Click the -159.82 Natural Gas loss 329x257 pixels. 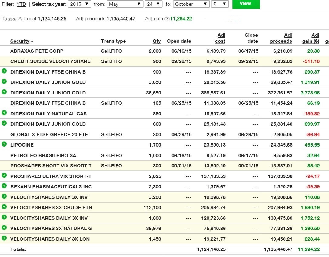click(x=311, y=114)
